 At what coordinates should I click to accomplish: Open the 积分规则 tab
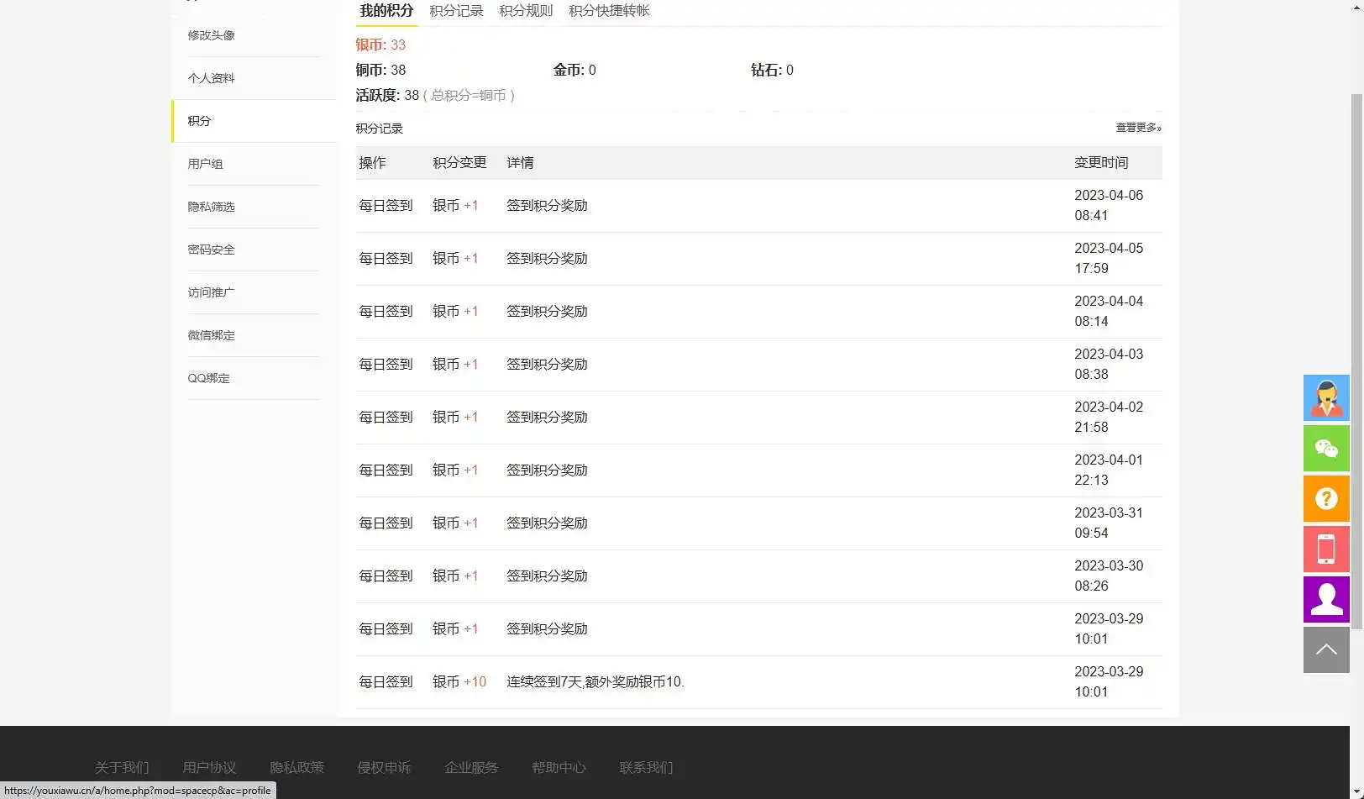tap(526, 11)
